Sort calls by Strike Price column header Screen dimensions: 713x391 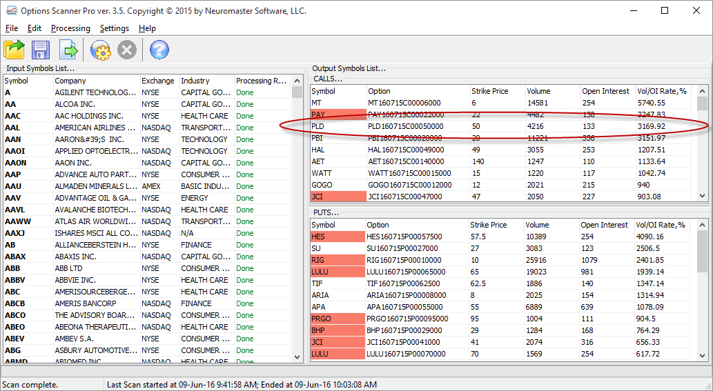[498, 91]
